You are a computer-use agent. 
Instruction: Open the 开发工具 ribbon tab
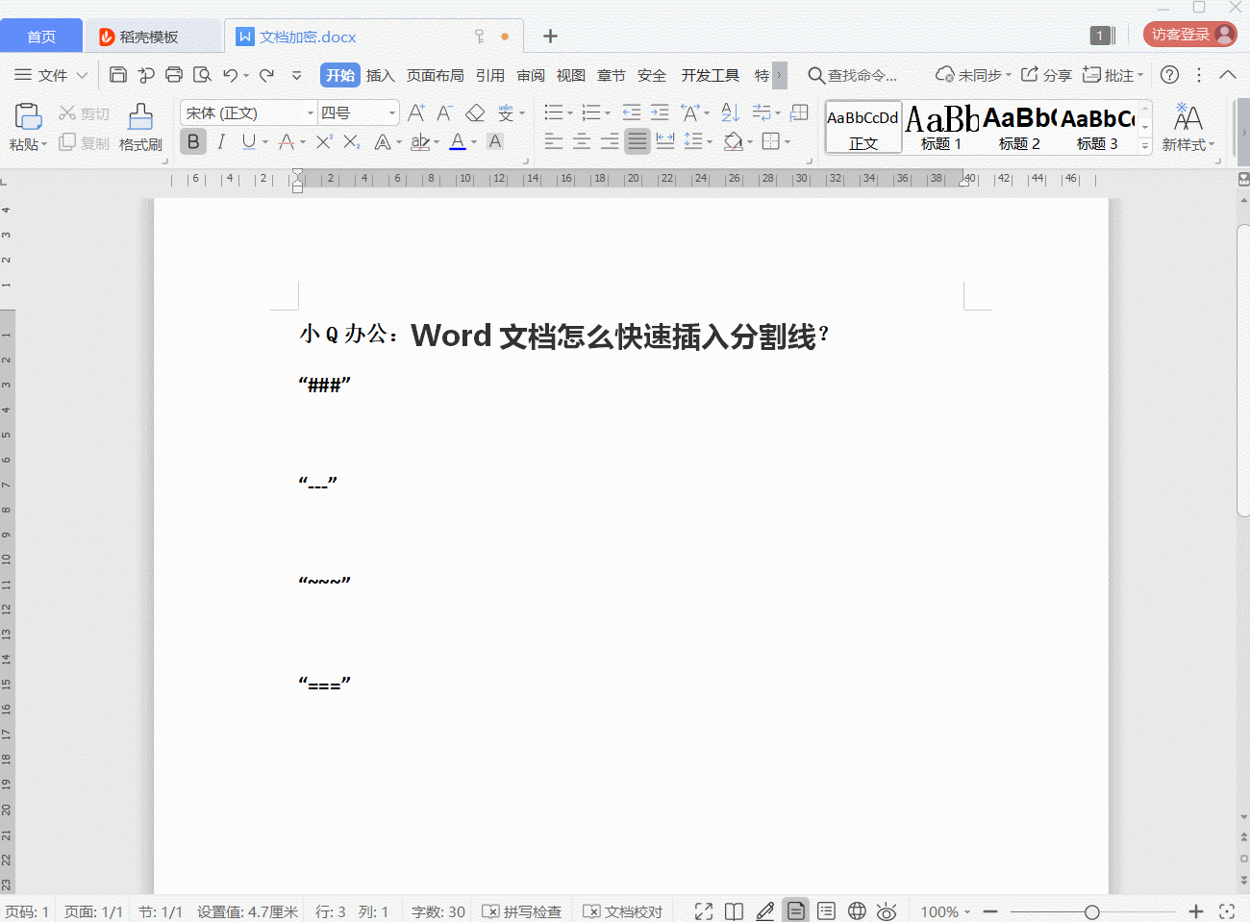coord(711,75)
